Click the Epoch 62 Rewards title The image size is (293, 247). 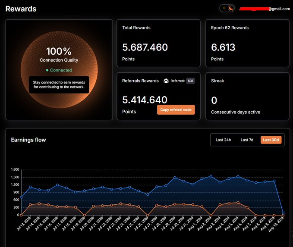(x=230, y=28)
